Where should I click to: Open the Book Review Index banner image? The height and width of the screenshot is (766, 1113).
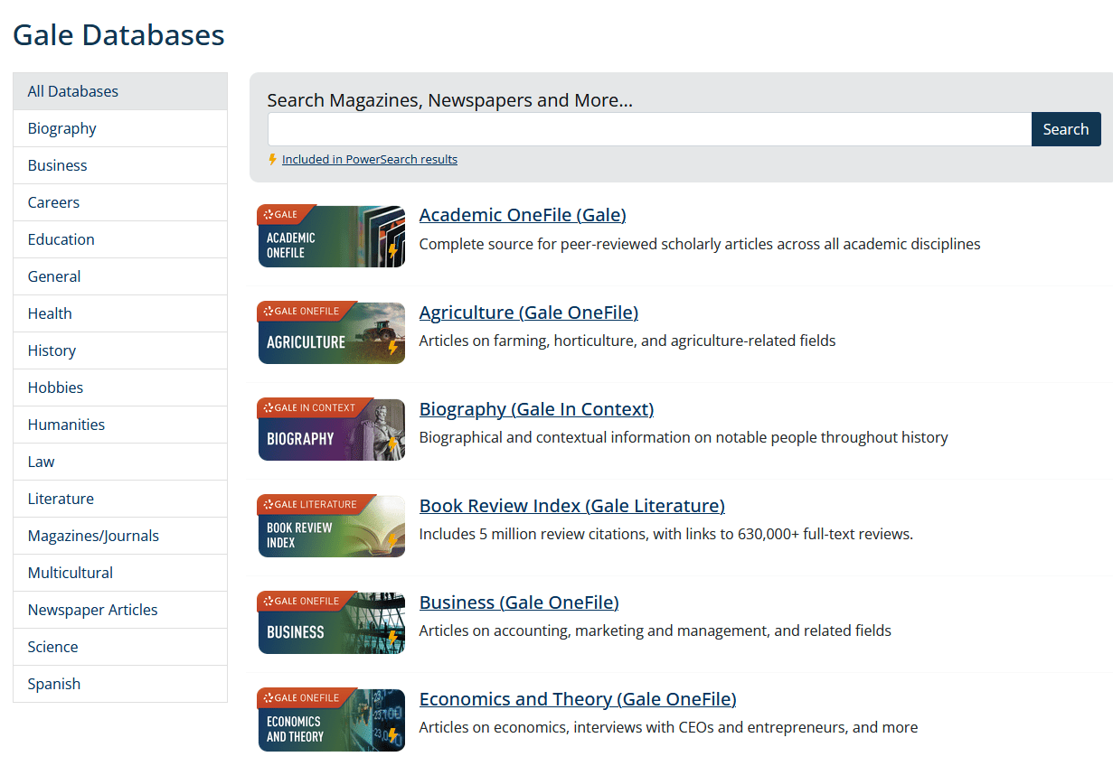(331, 526)
